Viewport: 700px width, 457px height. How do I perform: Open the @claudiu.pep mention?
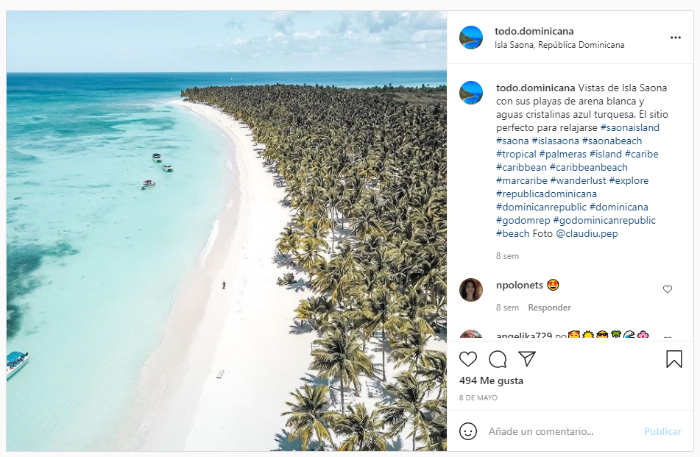point(587,234)
